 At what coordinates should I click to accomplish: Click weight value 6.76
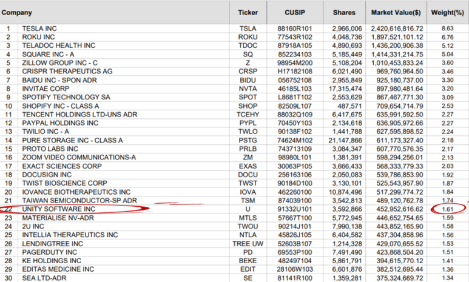point(448,37)
